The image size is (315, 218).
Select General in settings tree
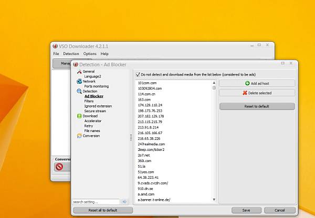(89, 72)
